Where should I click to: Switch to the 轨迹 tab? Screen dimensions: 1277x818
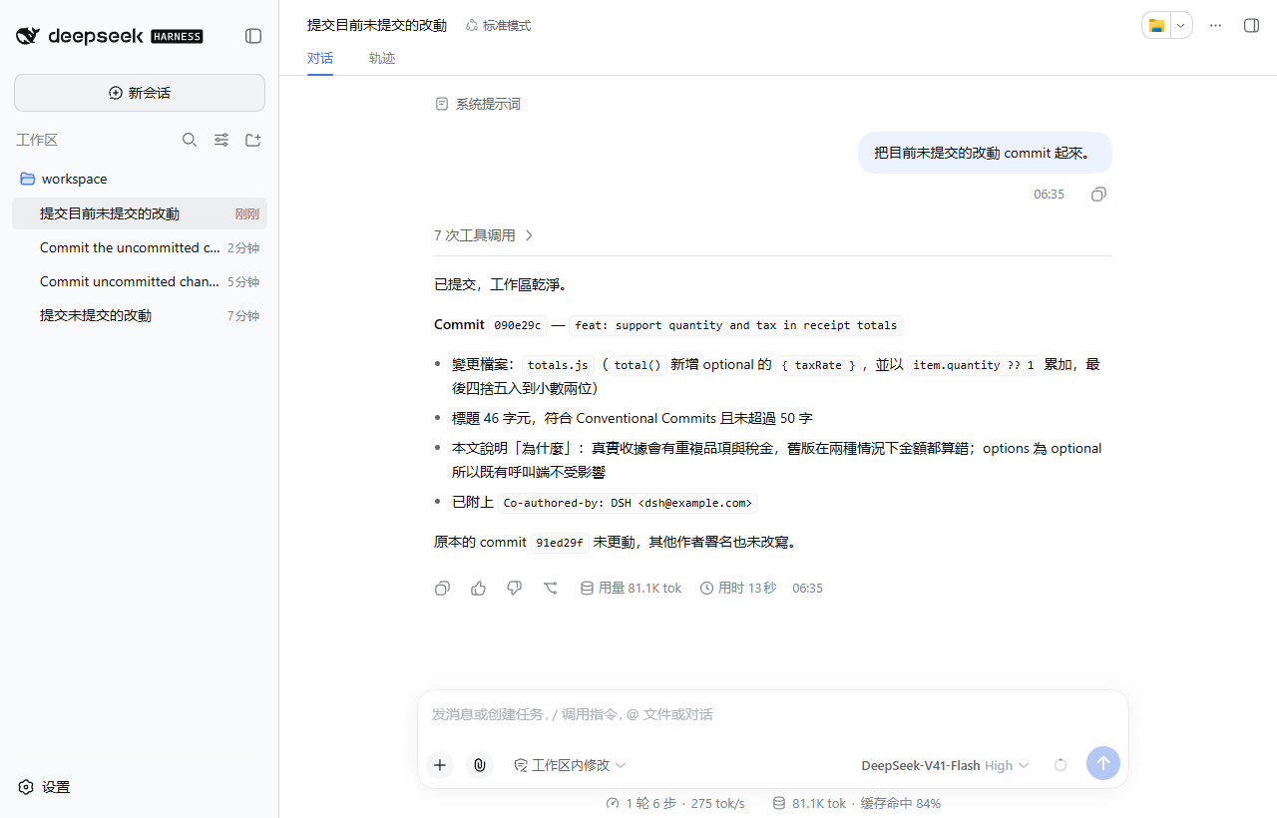click(382, 58)
